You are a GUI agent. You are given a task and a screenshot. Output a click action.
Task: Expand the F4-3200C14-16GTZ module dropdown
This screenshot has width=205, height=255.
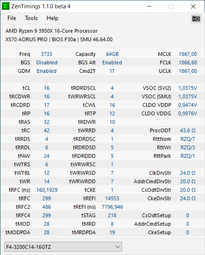(x=63, y=247)
